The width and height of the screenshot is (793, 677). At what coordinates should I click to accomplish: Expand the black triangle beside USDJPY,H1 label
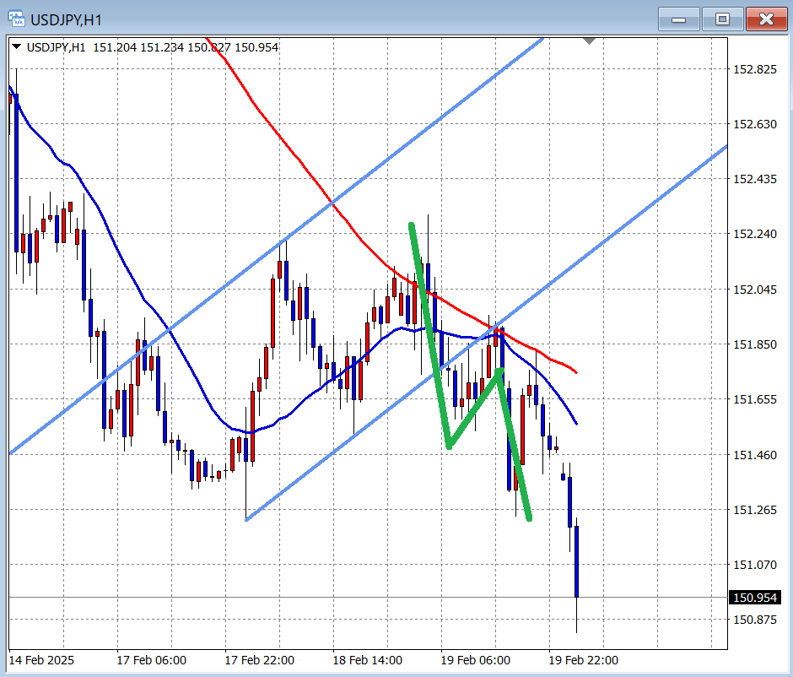pyautogui.click(x=16, y=47)
